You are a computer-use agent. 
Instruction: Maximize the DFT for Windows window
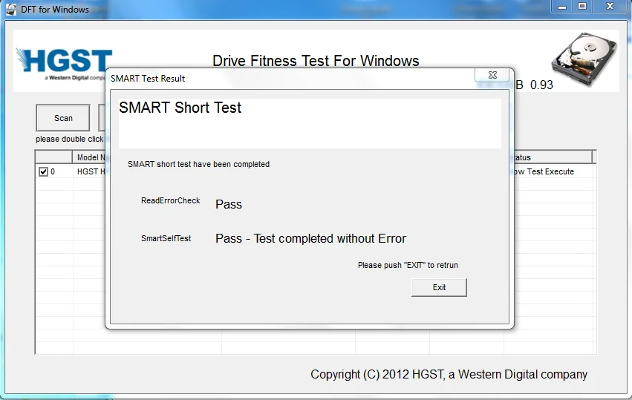click(x=582, y=7)
